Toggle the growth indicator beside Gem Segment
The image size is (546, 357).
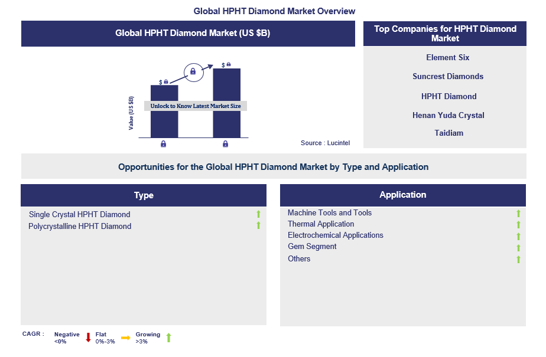point(518,247)
